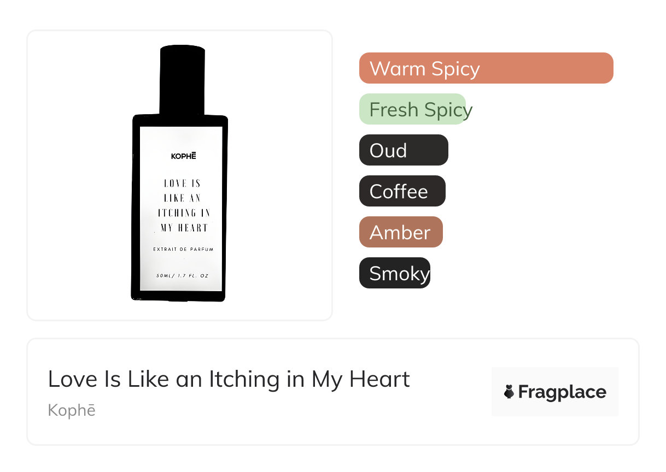Screen dimensions: 666x472
Task: Click the Coffee accord tag
Action: pos(402,191)
